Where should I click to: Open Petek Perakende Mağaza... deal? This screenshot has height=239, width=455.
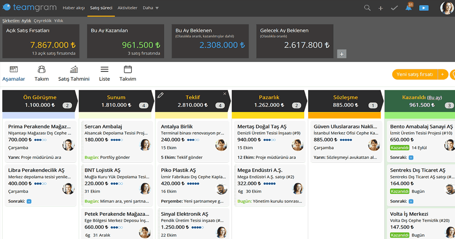click(x=117, y=214)
